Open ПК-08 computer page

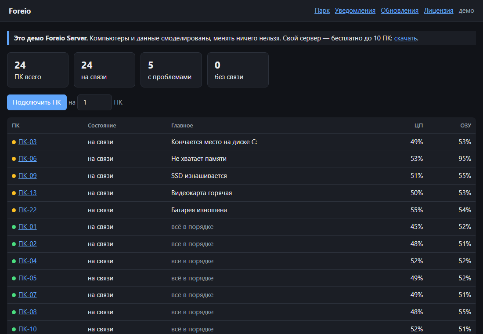coord(27,312)
